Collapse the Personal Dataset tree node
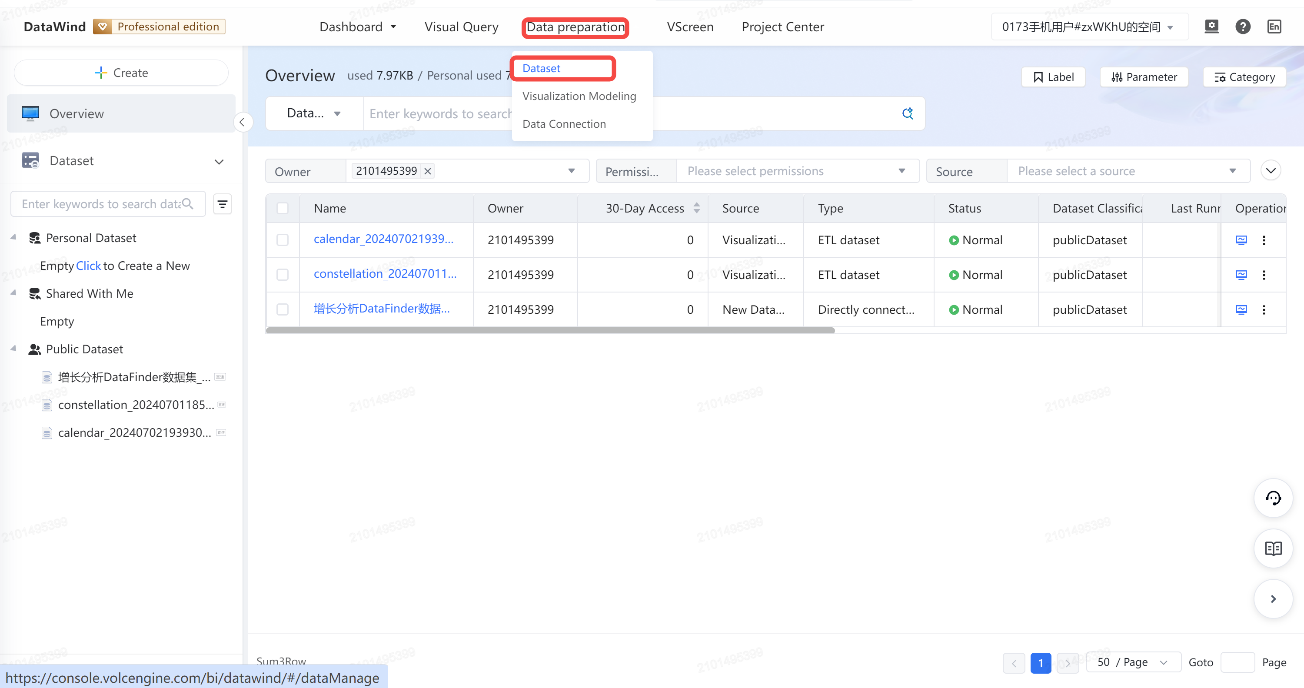Viewport: 1304px width, 688px height. point(13,237)
